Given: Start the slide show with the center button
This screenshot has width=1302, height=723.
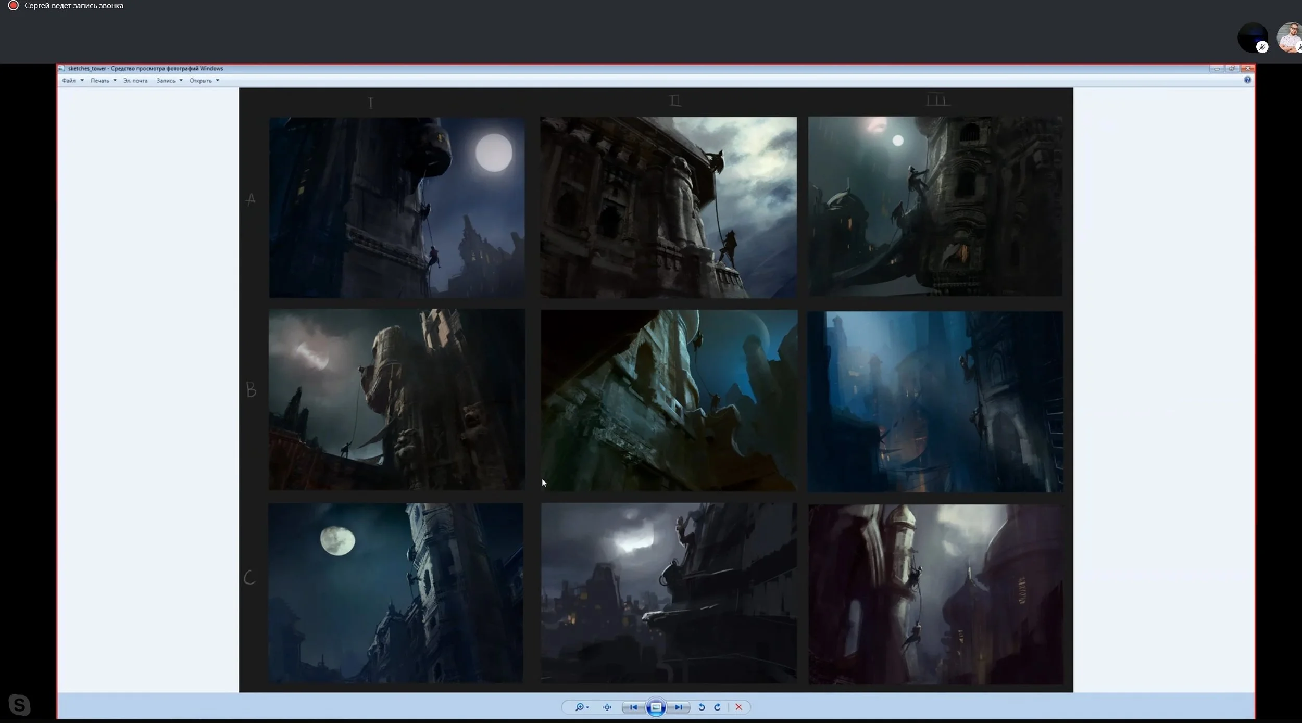Looking at the screenshot, I should coord(656,707).
